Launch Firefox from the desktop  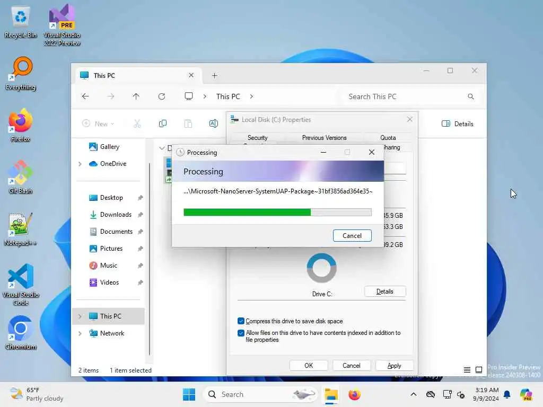click(x=21, y=125)
